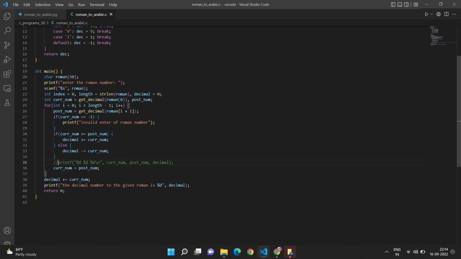This screenshot has width=461, height=259.
Task: Open Windows taskbar search
Action: 184,252
